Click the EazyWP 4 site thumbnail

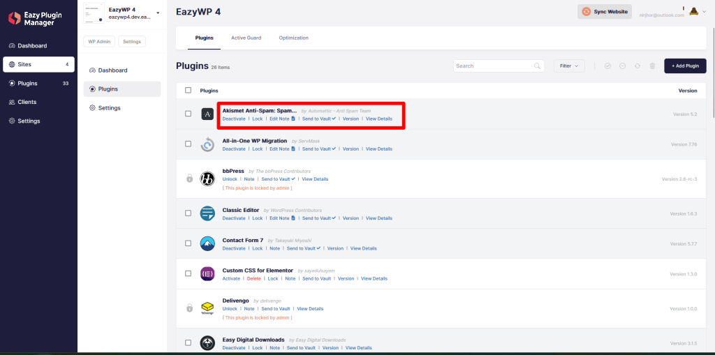click(94, 13)
